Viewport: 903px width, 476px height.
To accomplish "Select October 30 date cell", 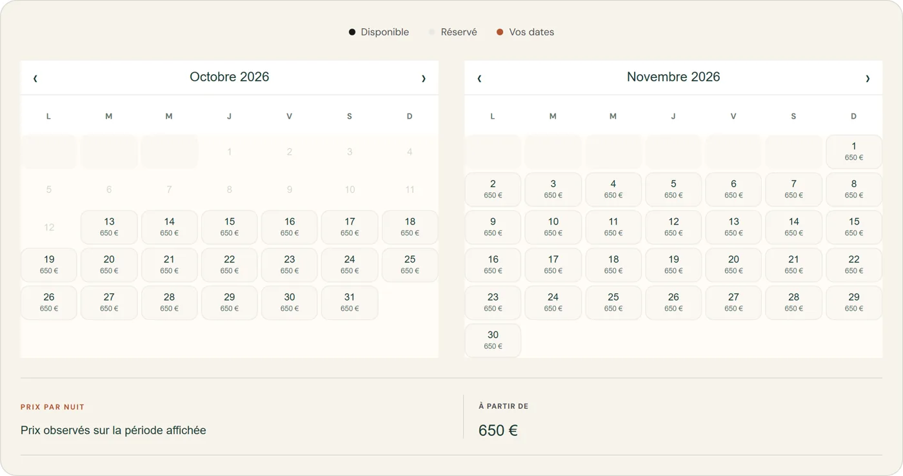I will [x=290, y=302].
